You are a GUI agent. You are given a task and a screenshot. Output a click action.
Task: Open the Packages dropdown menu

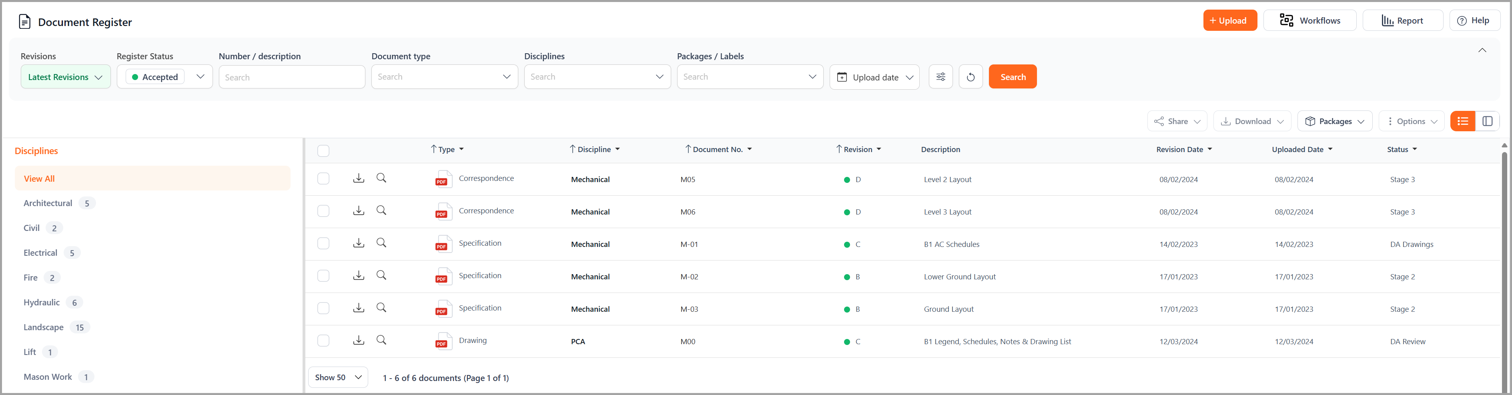[x=1335, y=122]
